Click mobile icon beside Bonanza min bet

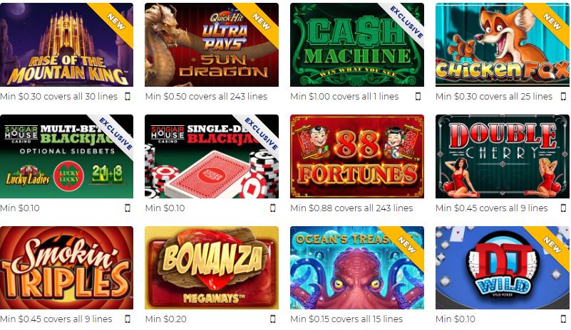click(273, 319)
